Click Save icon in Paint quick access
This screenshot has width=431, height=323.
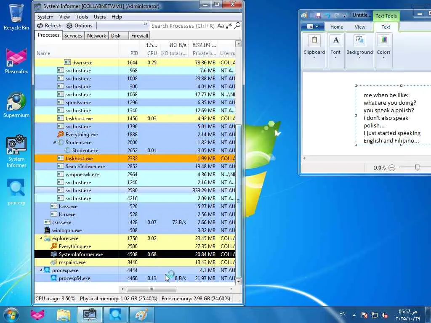[318, 16]
